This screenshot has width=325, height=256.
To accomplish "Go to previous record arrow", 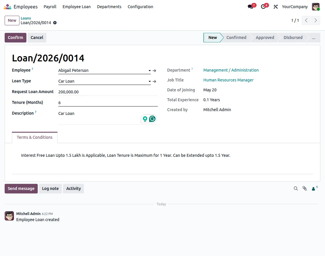I will 306,20.
